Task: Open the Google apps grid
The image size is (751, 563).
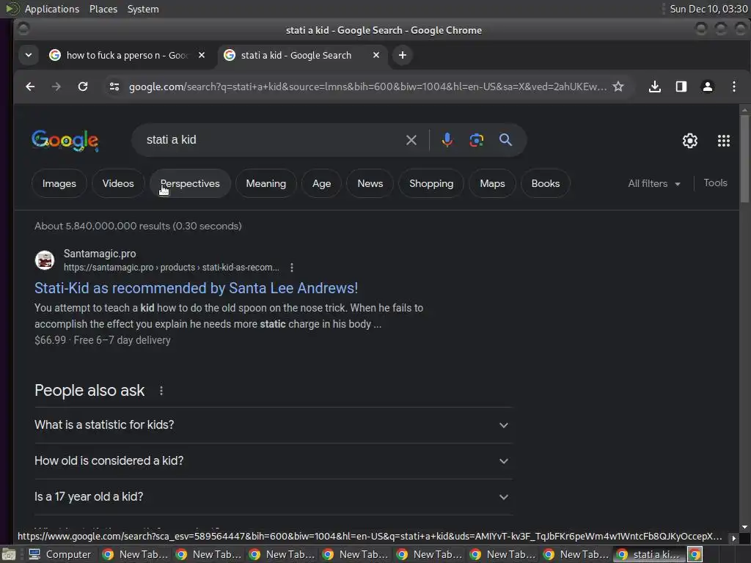Action: click(x=724, y=141)
